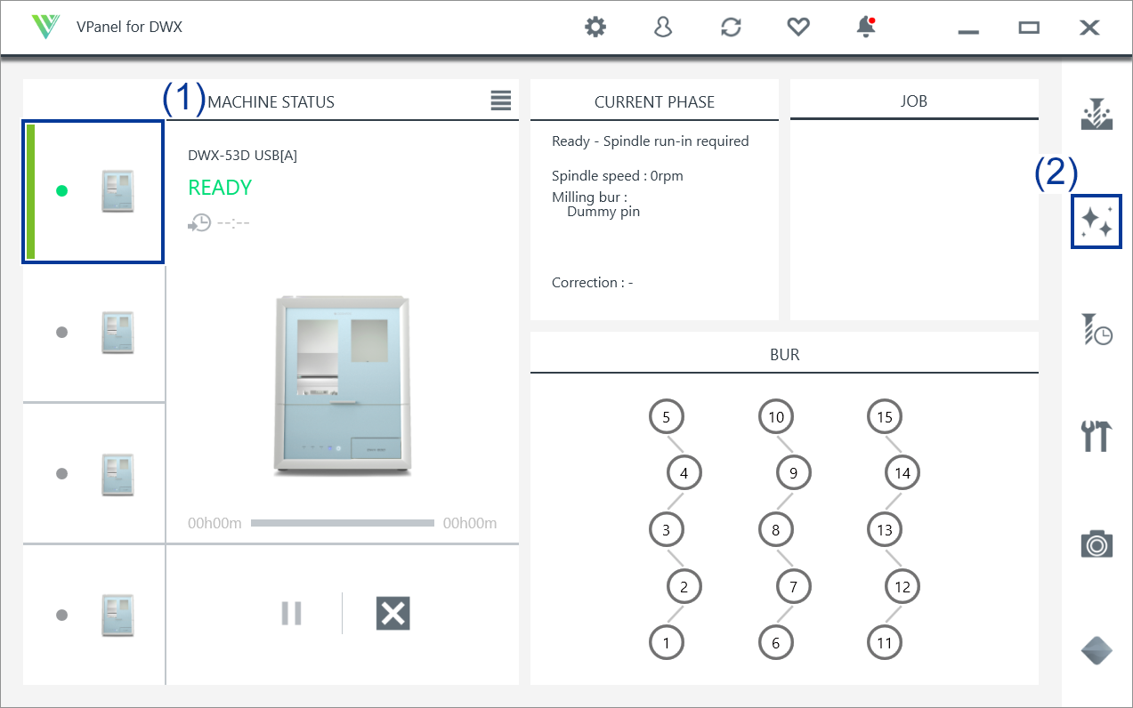1133x708 pixels.
Task: Click 'Ready - Spindle run-in required' text
Action: (651, 141)
